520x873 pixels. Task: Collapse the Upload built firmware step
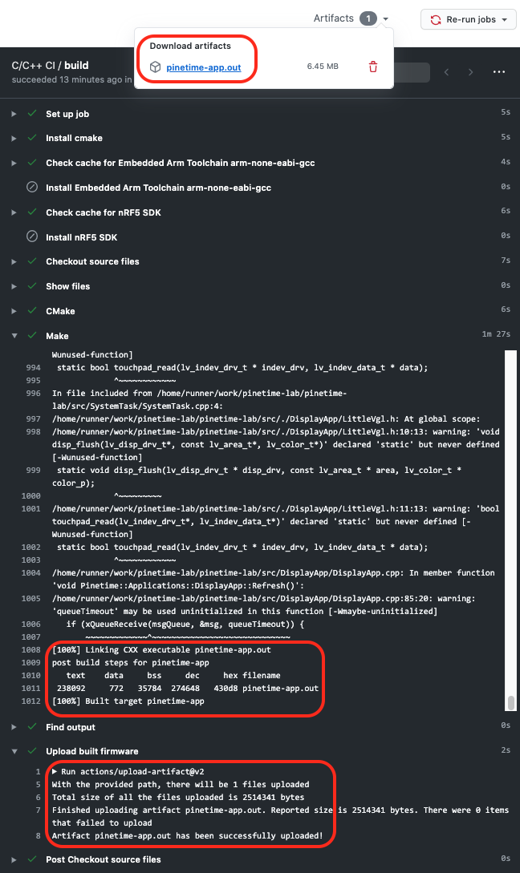pyautogui.click(x=14, y=752)
